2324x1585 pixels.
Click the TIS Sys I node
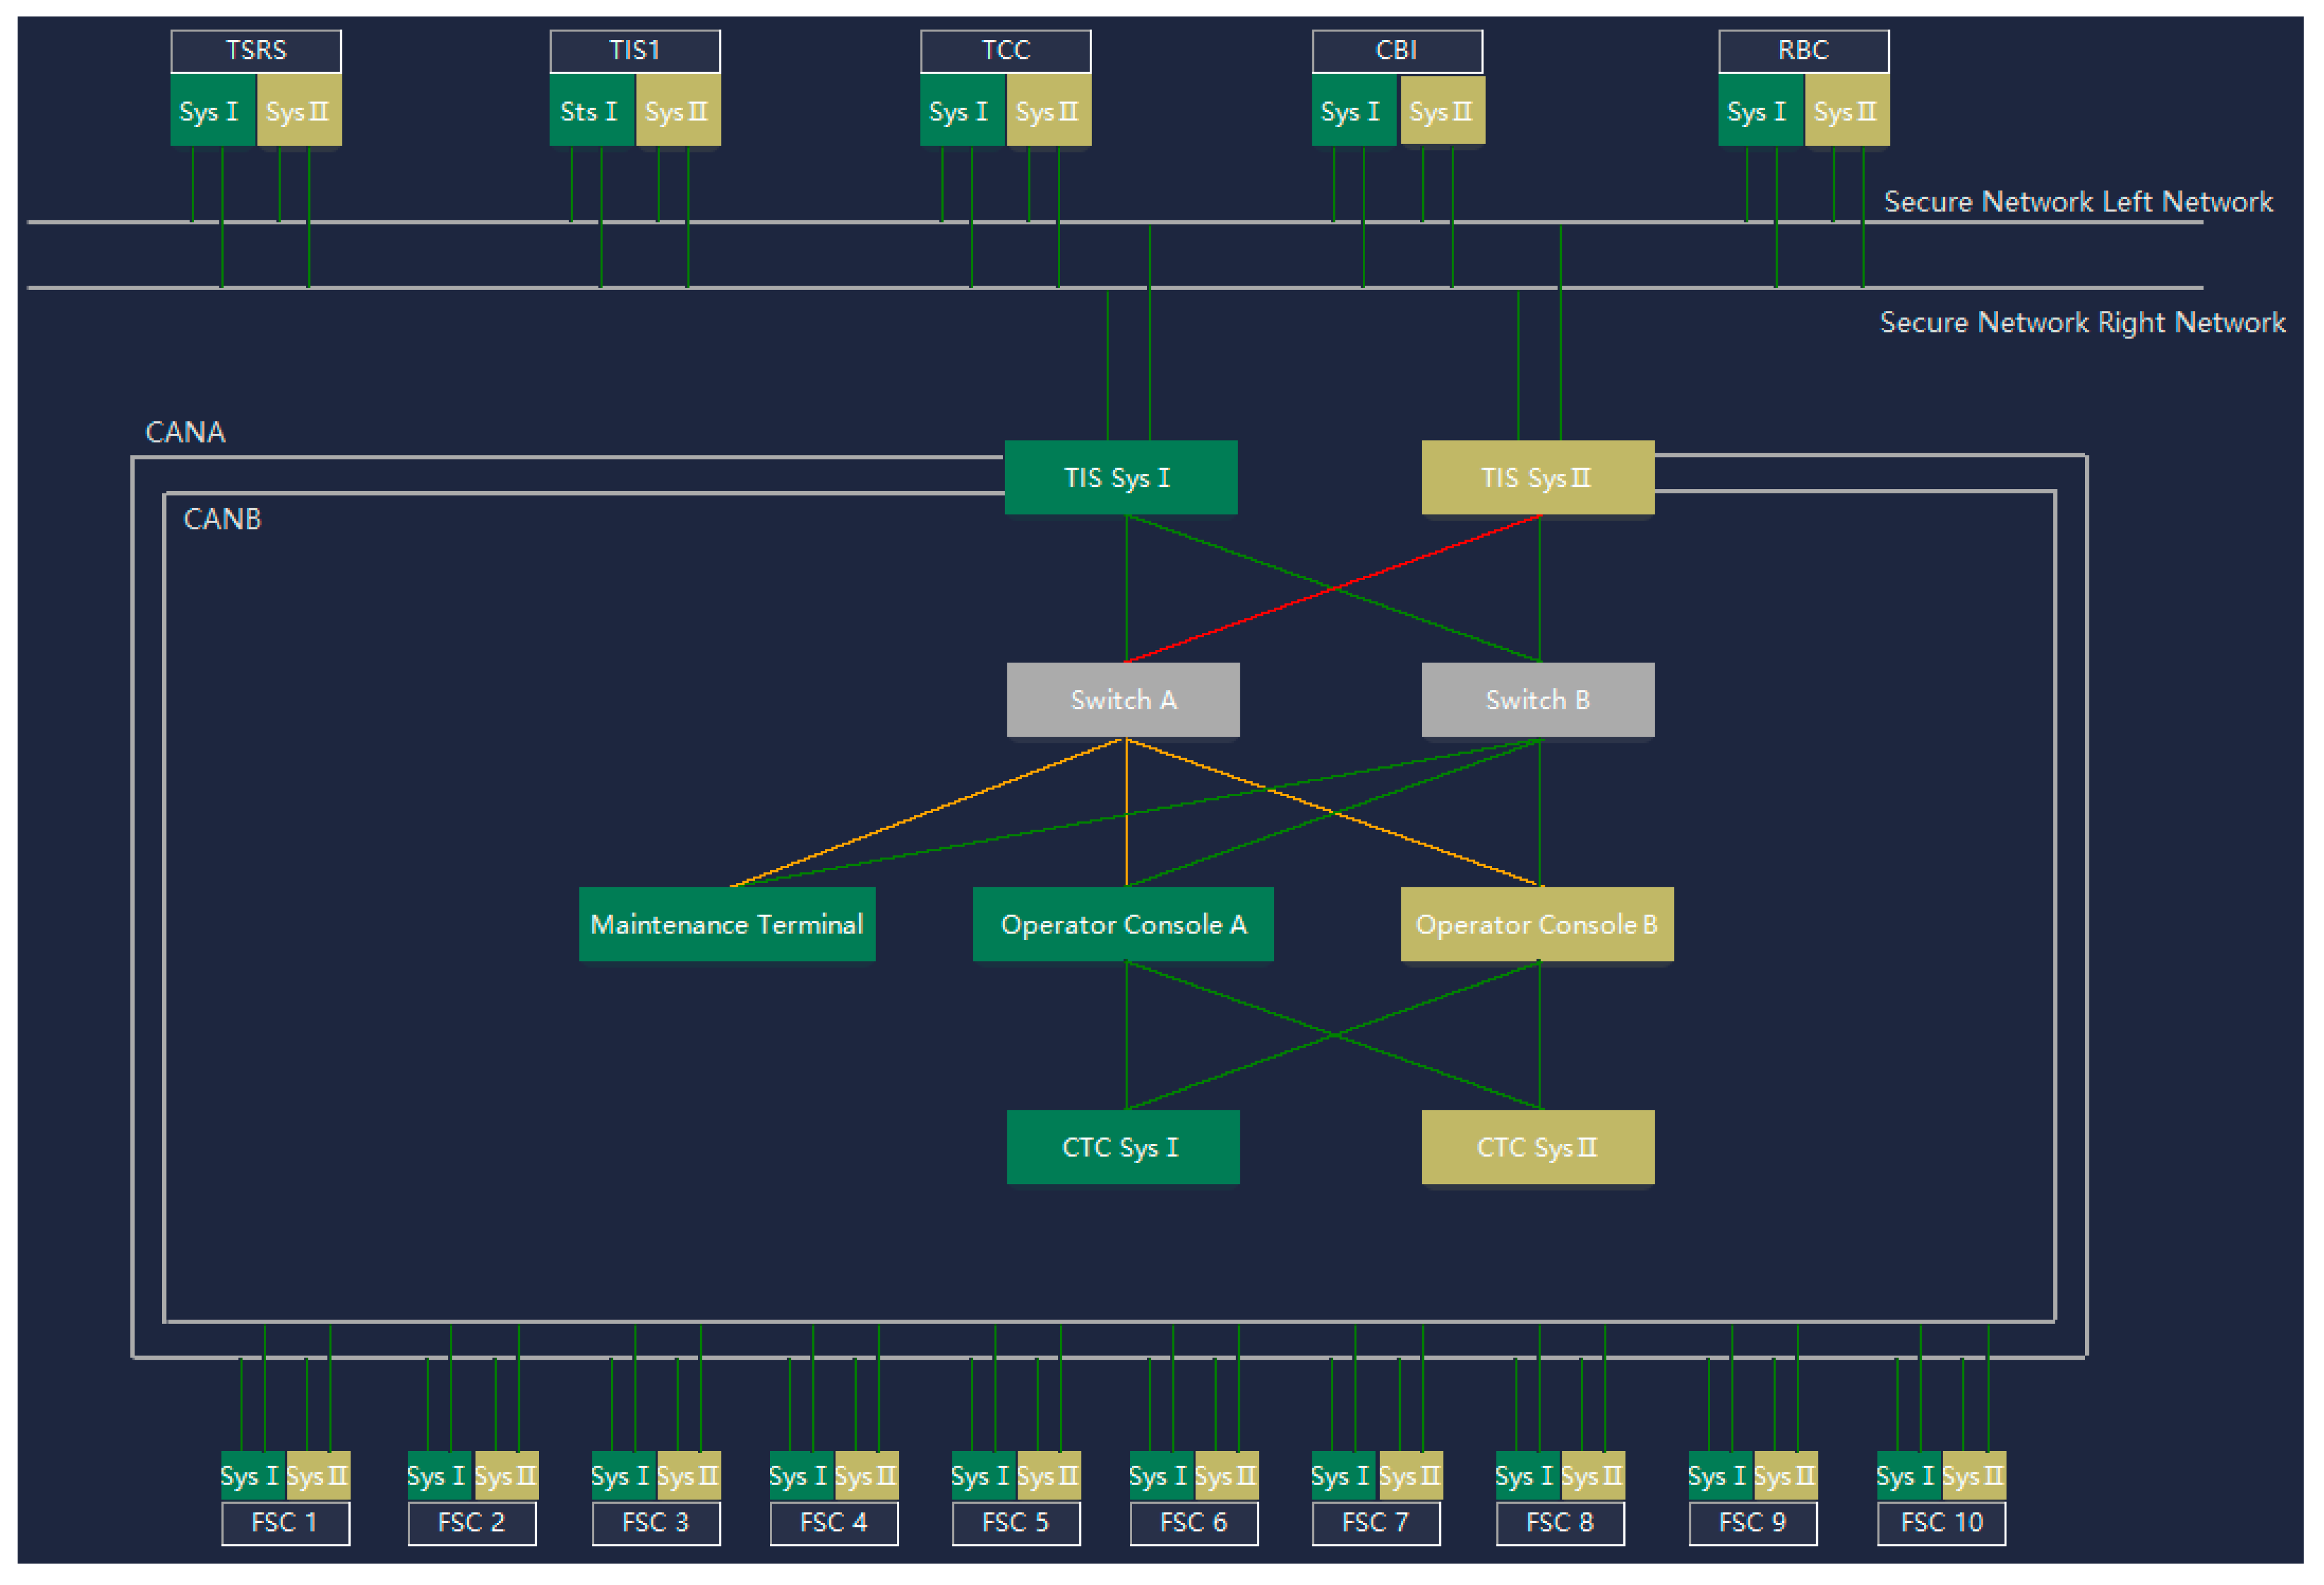pos(1120,478)
